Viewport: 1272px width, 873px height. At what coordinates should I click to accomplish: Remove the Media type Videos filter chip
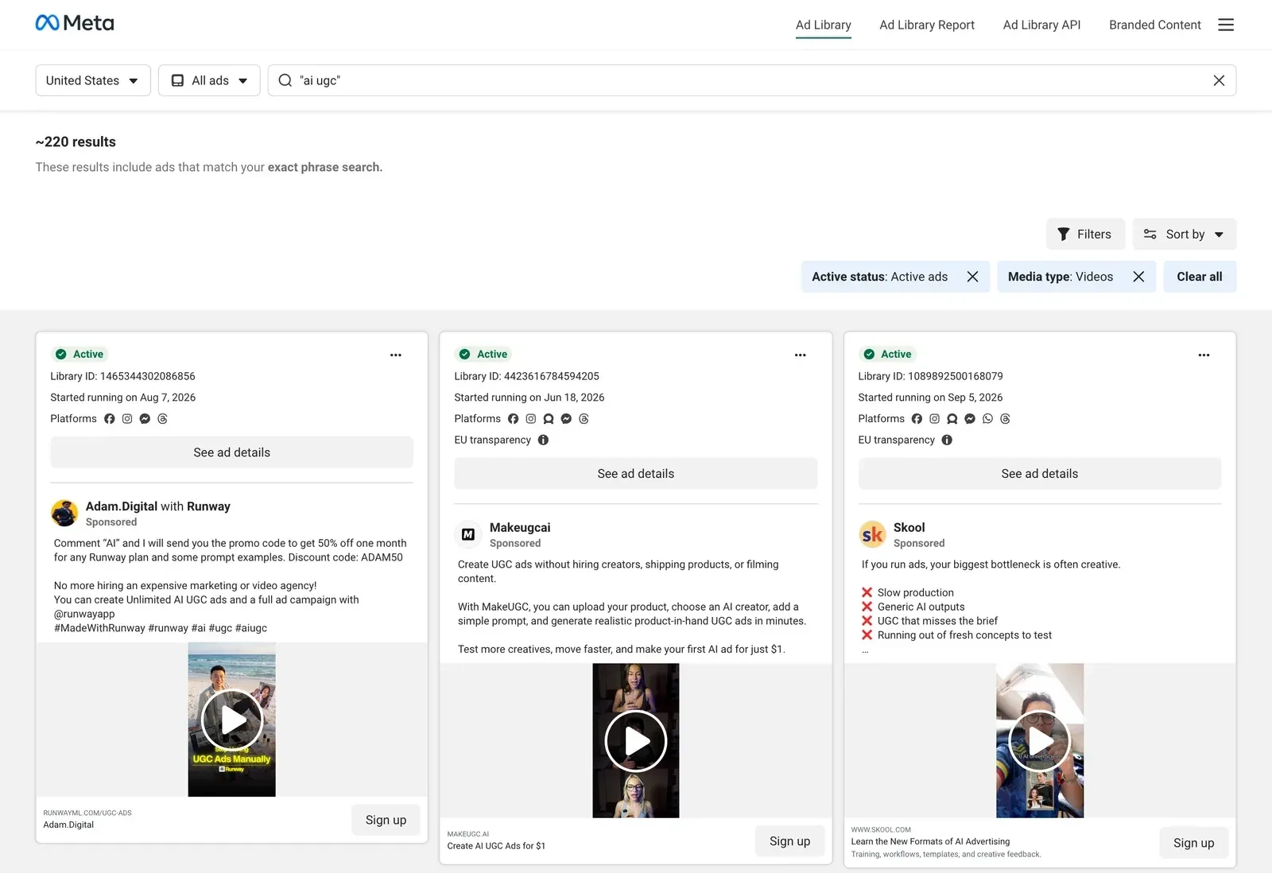(x=1138, y=277)
